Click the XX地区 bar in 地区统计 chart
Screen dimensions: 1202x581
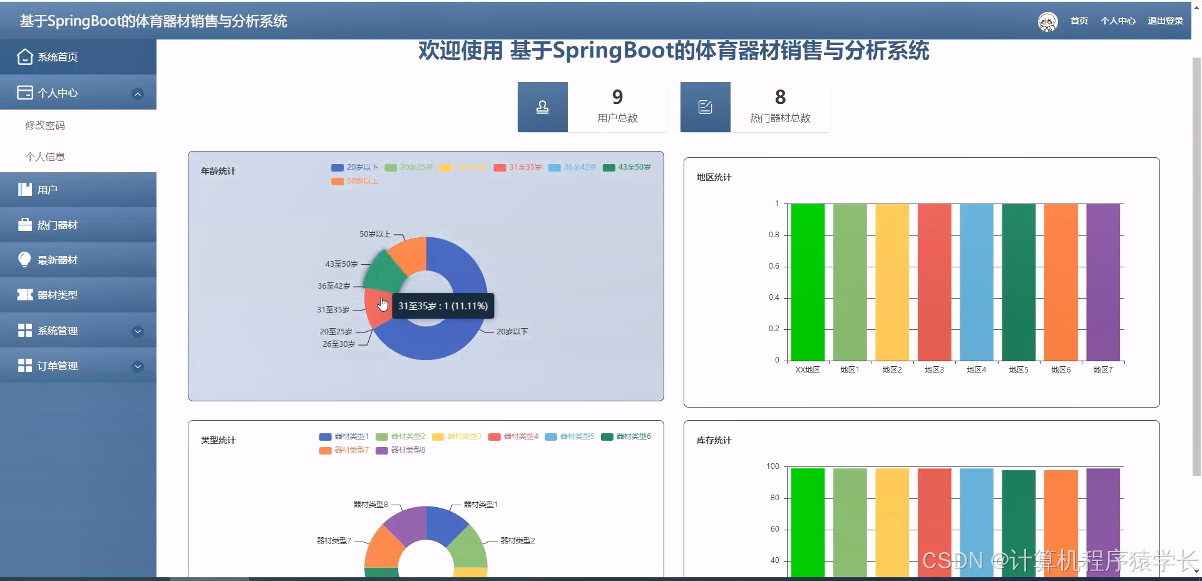[x=808, y=282]
